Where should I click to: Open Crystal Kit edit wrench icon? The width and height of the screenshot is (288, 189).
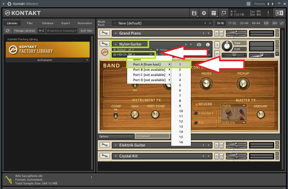(105, 156)
